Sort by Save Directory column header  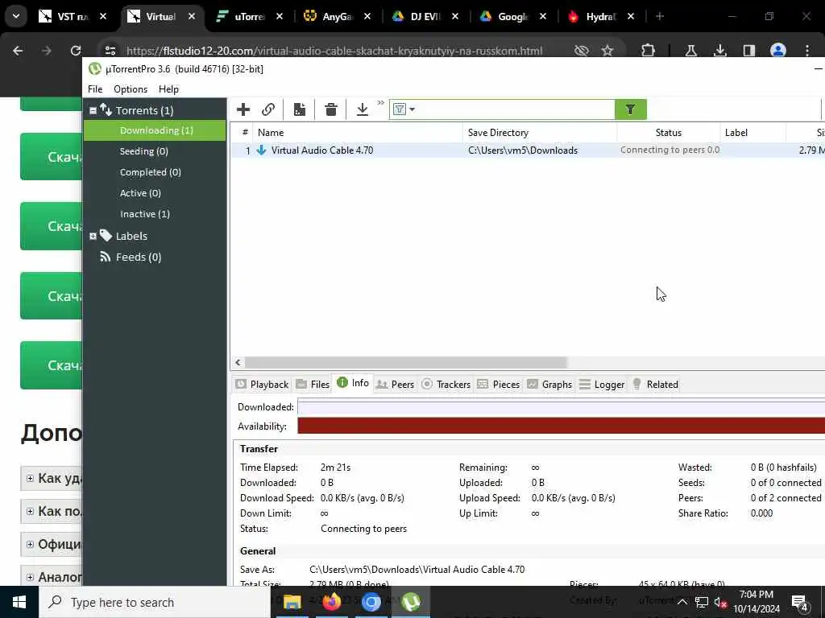coord(540,133)
